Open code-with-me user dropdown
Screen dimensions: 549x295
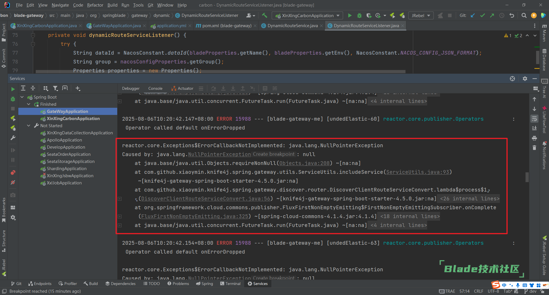[251, 15]
